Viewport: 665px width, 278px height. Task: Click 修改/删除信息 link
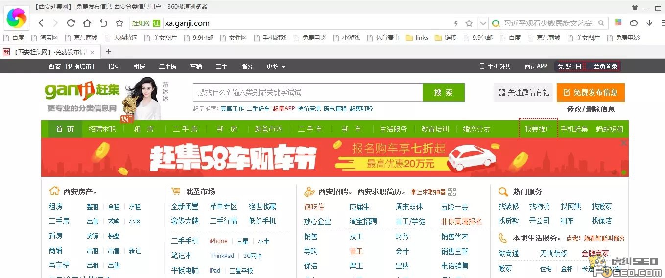591,109
